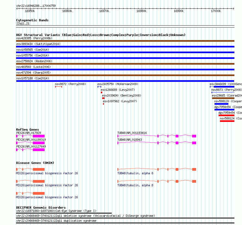
Task: Click the nsv1058565 (Coe2014) label
Action: coord(33,50)
